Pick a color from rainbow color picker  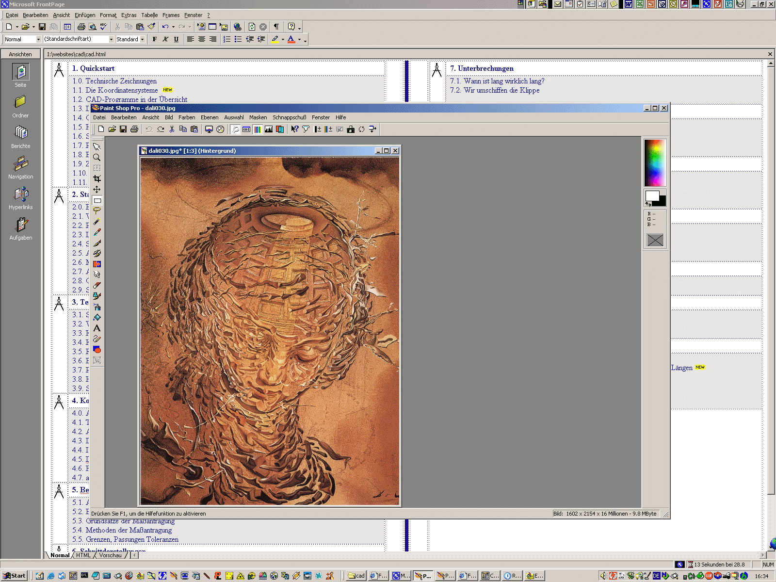point(655,162)
